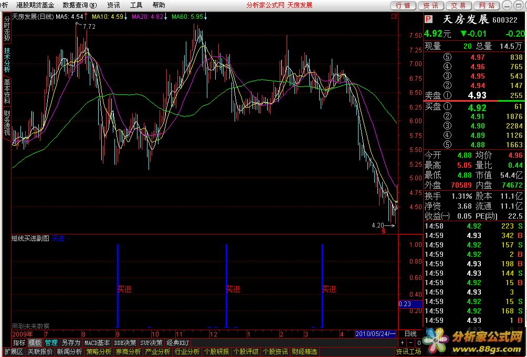Click the P marker icon beside 天房发展

pyautogui.click(x=428, y=19)
